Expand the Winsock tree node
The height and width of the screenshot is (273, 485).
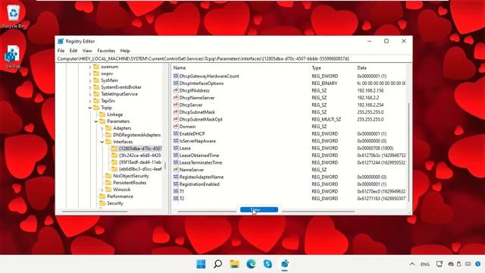pos(102,190)
